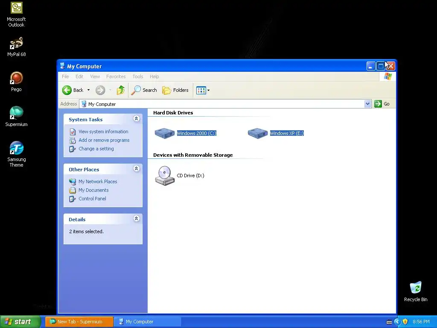Select CD Drive (D:) icon
The height and width of the screenshot is (328, 437).
point(165,176)
